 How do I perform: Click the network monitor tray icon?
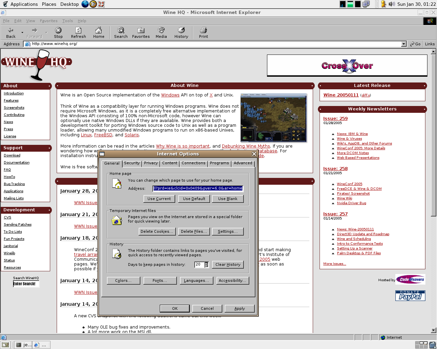pyautogui.click(x=366, y=4)
